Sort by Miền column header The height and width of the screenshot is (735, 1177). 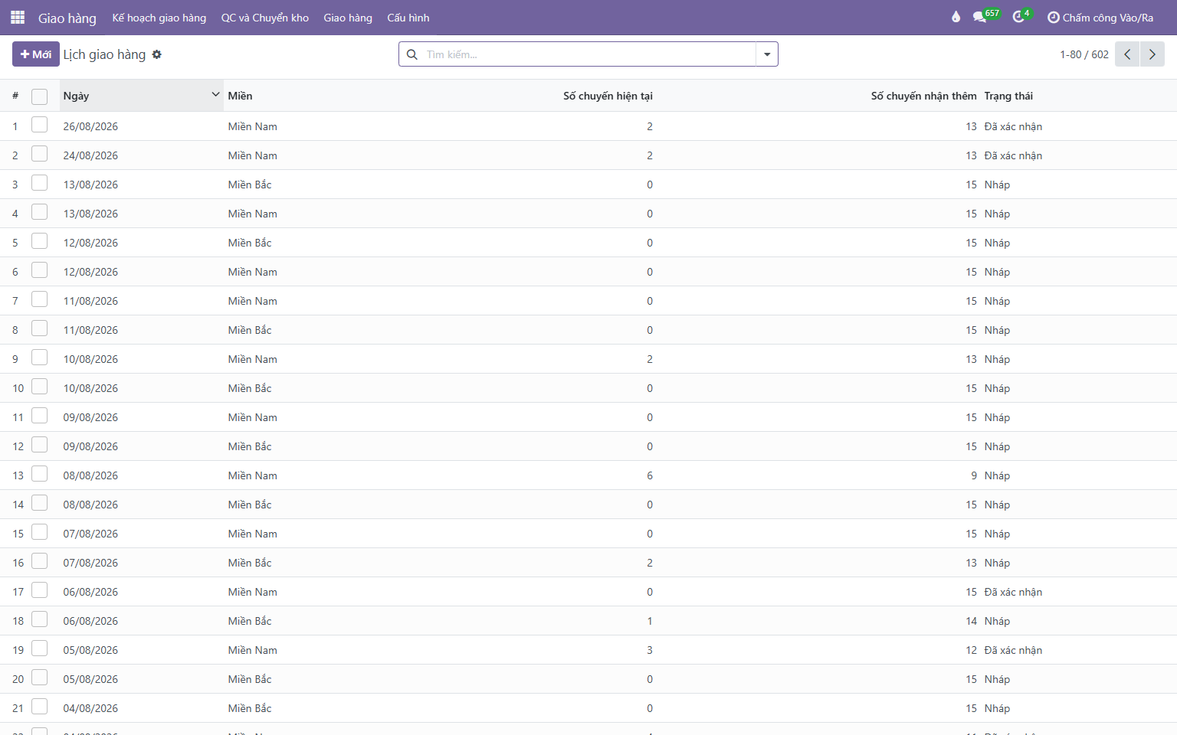point(240,96)
